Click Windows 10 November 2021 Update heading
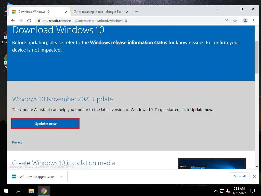The width and height of the screenshot is (261, 196). point(62,99)
